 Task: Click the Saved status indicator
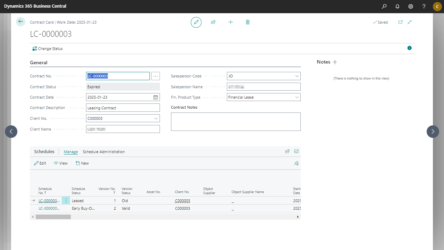(380, 22)
